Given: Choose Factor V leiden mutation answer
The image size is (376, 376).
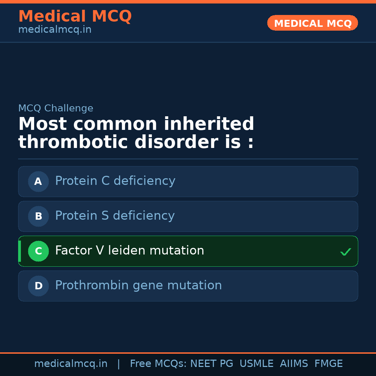Looking at the screenshot, I should (x=130, y=251).
